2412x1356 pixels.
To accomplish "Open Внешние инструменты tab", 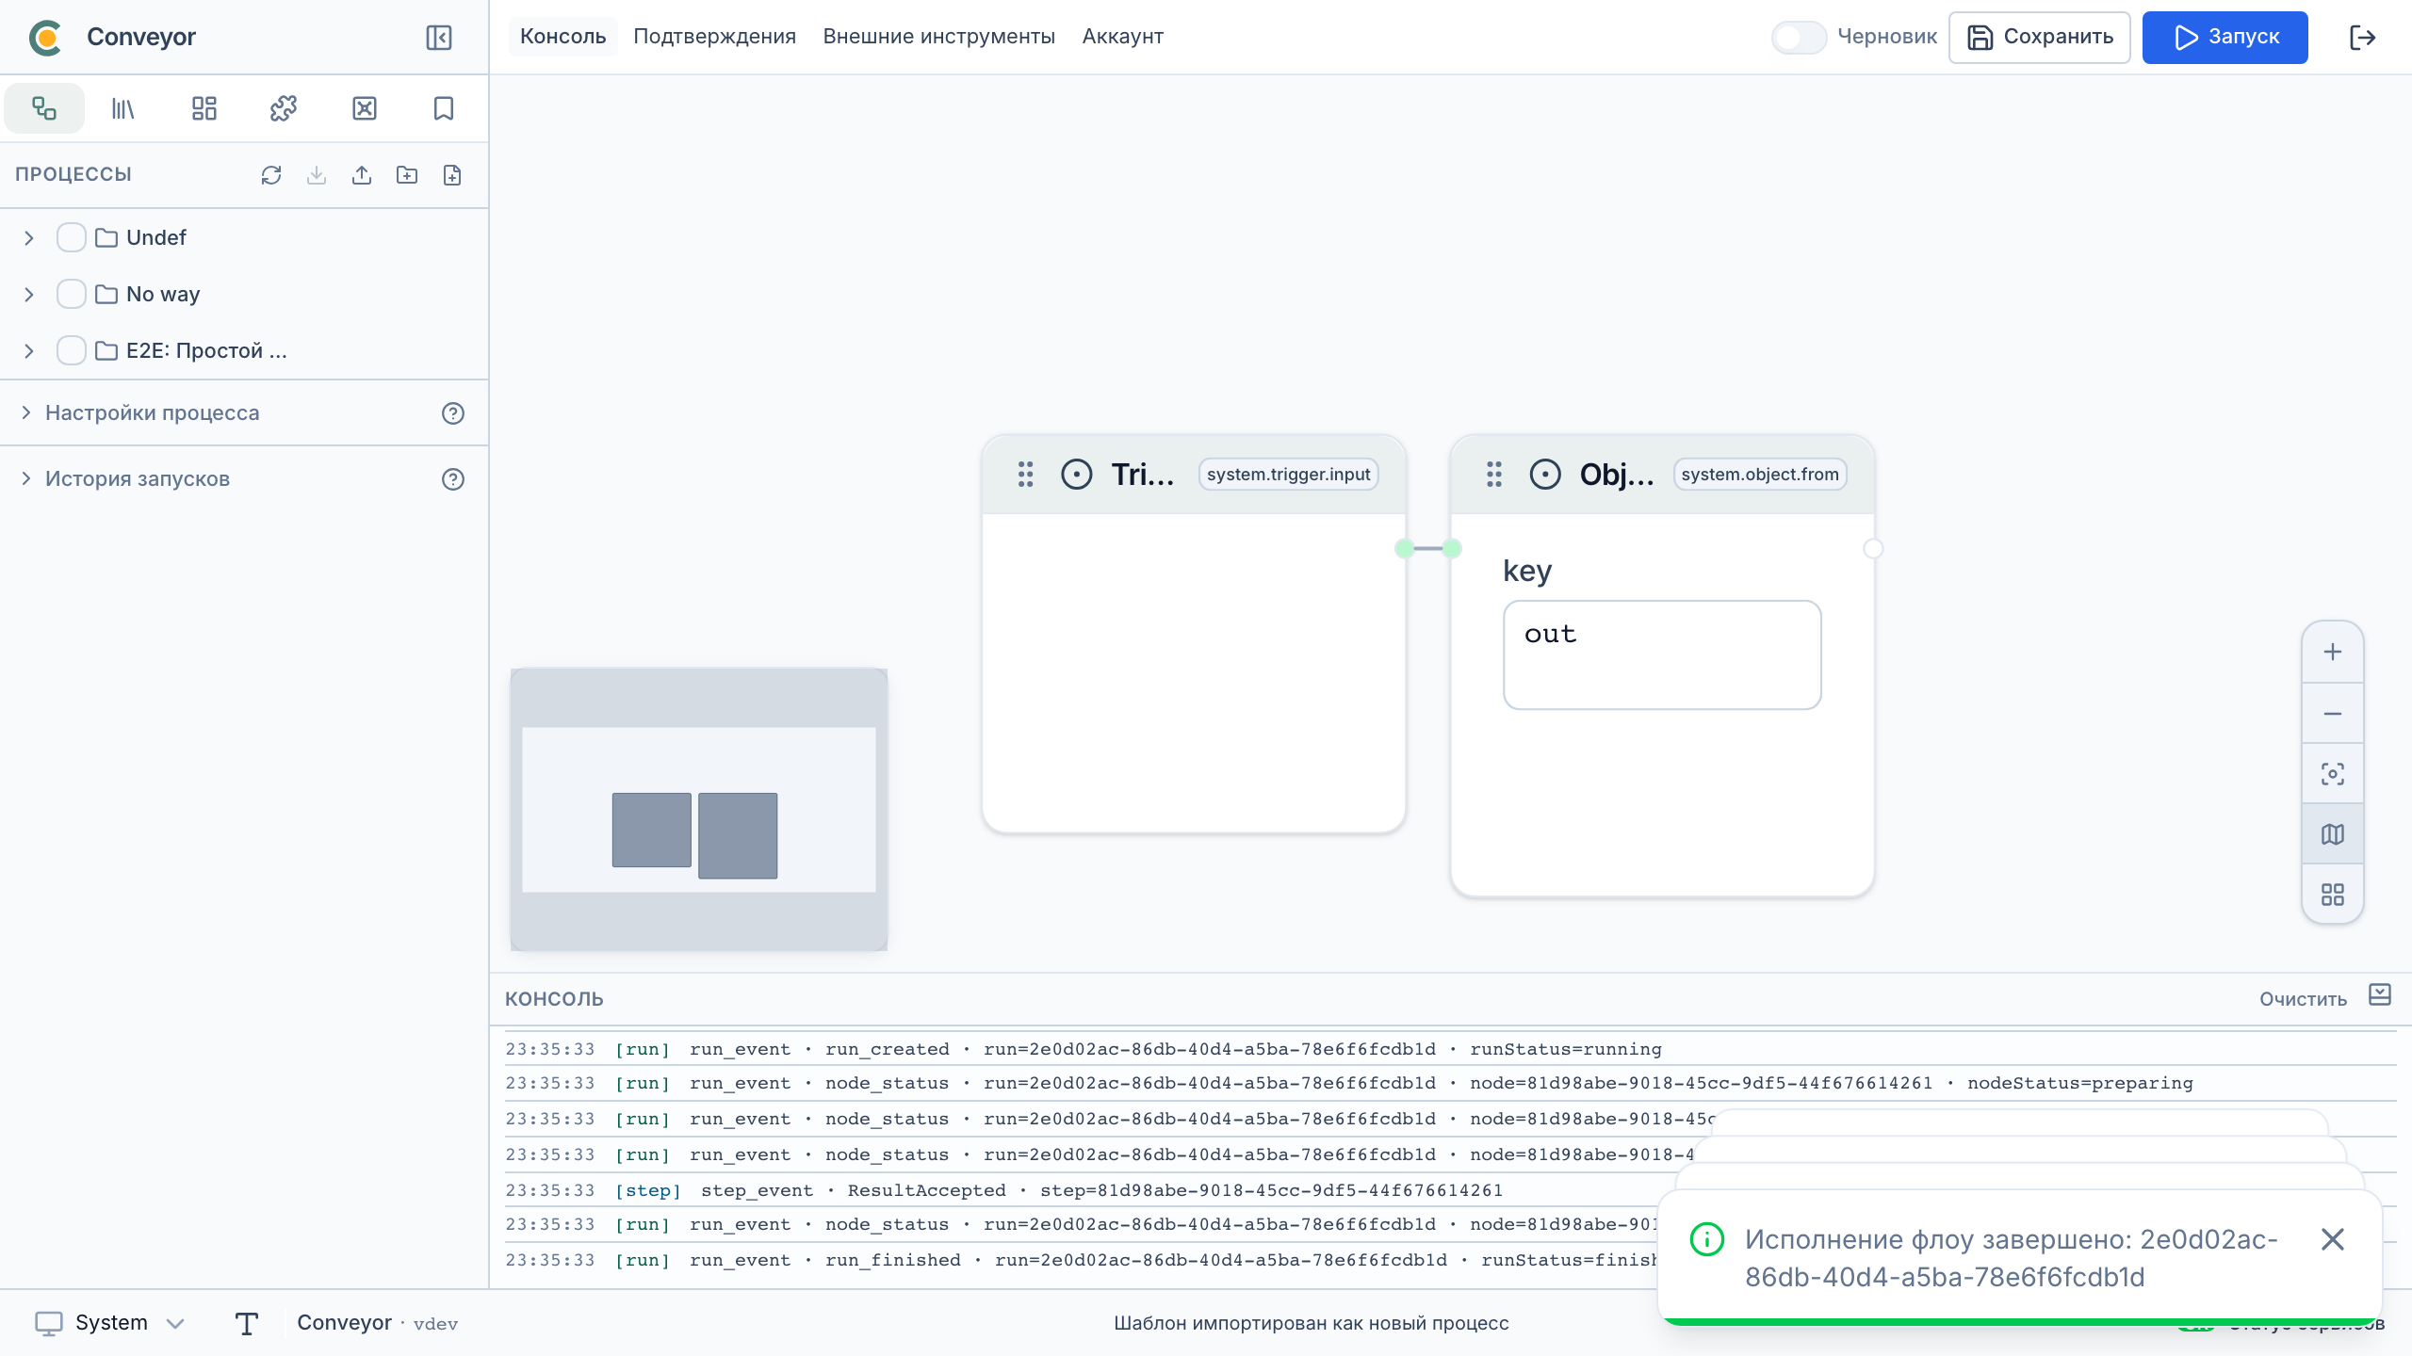I will coord(938,37).
